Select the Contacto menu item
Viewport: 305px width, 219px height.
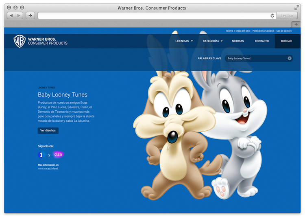click(261, 41)
